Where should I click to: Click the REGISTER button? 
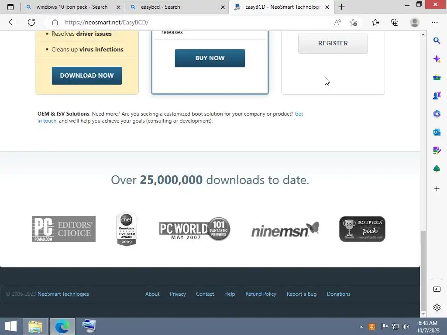(x=333, y=43)
